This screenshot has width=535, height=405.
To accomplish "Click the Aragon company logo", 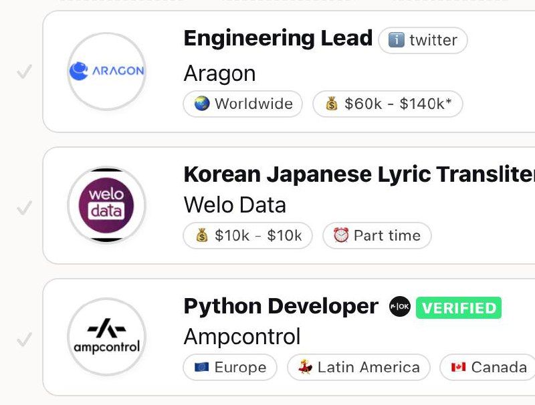I will [x=107, y=71].
